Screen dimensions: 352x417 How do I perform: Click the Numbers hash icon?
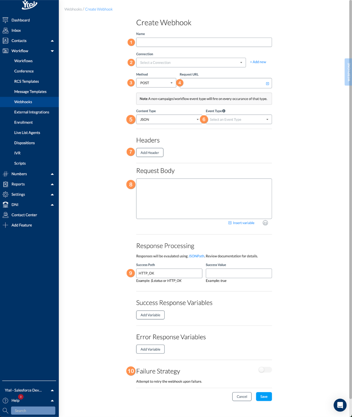(5, 174)
